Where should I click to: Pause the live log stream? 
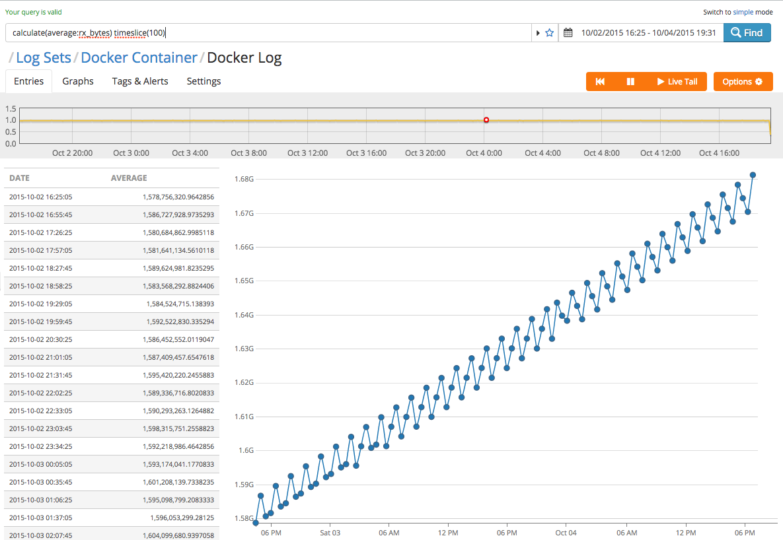click(630, 81)
